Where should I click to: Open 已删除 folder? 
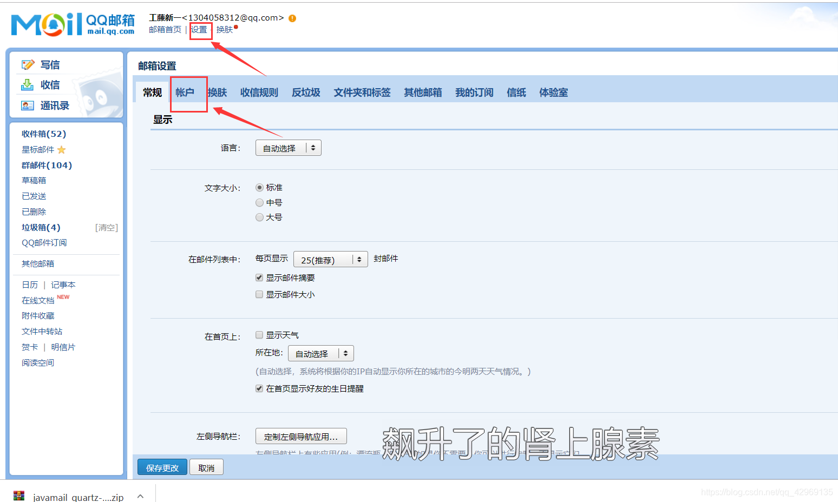click(x=34, y=212)
